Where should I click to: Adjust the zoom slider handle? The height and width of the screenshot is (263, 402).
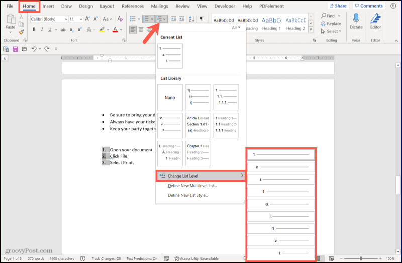coord(361,258)
